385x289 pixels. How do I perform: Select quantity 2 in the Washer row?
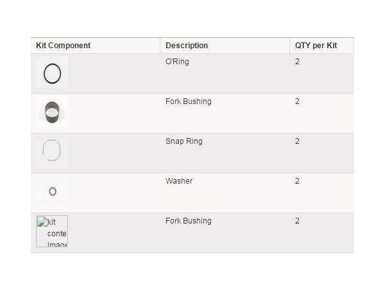(297, 181)
